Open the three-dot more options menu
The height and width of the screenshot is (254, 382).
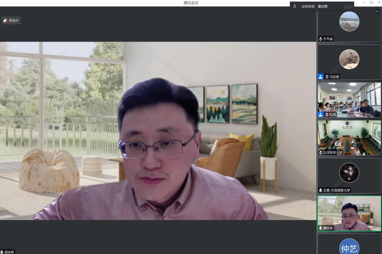(x=376, y=11)
